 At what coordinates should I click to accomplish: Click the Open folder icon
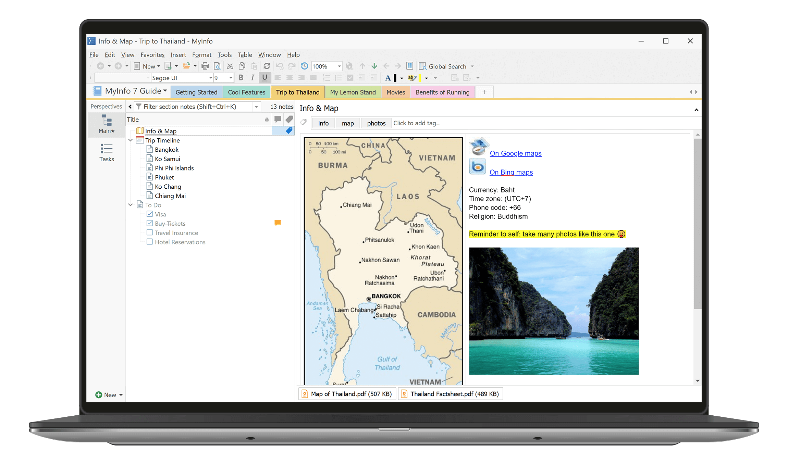[x=186, y=66]
